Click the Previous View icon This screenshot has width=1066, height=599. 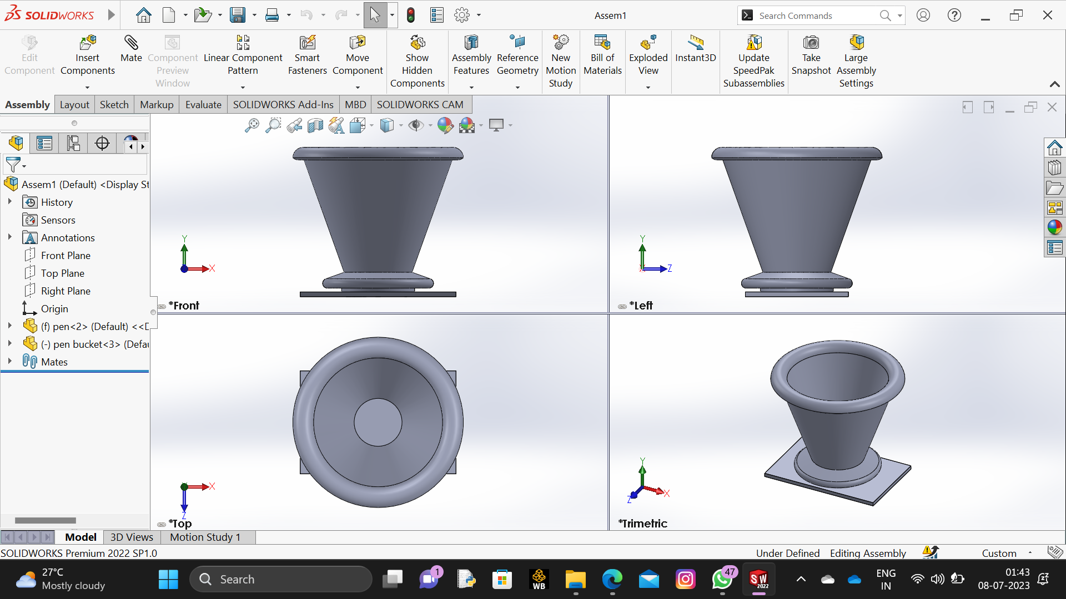(294, 125)
